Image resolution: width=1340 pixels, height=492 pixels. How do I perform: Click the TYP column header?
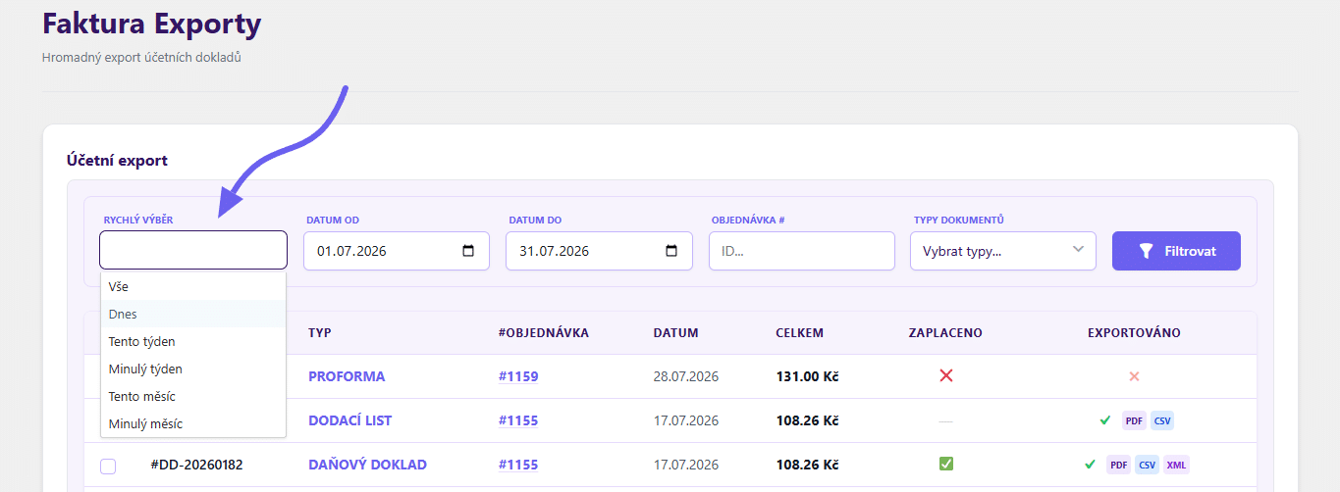tap(320, 333)
